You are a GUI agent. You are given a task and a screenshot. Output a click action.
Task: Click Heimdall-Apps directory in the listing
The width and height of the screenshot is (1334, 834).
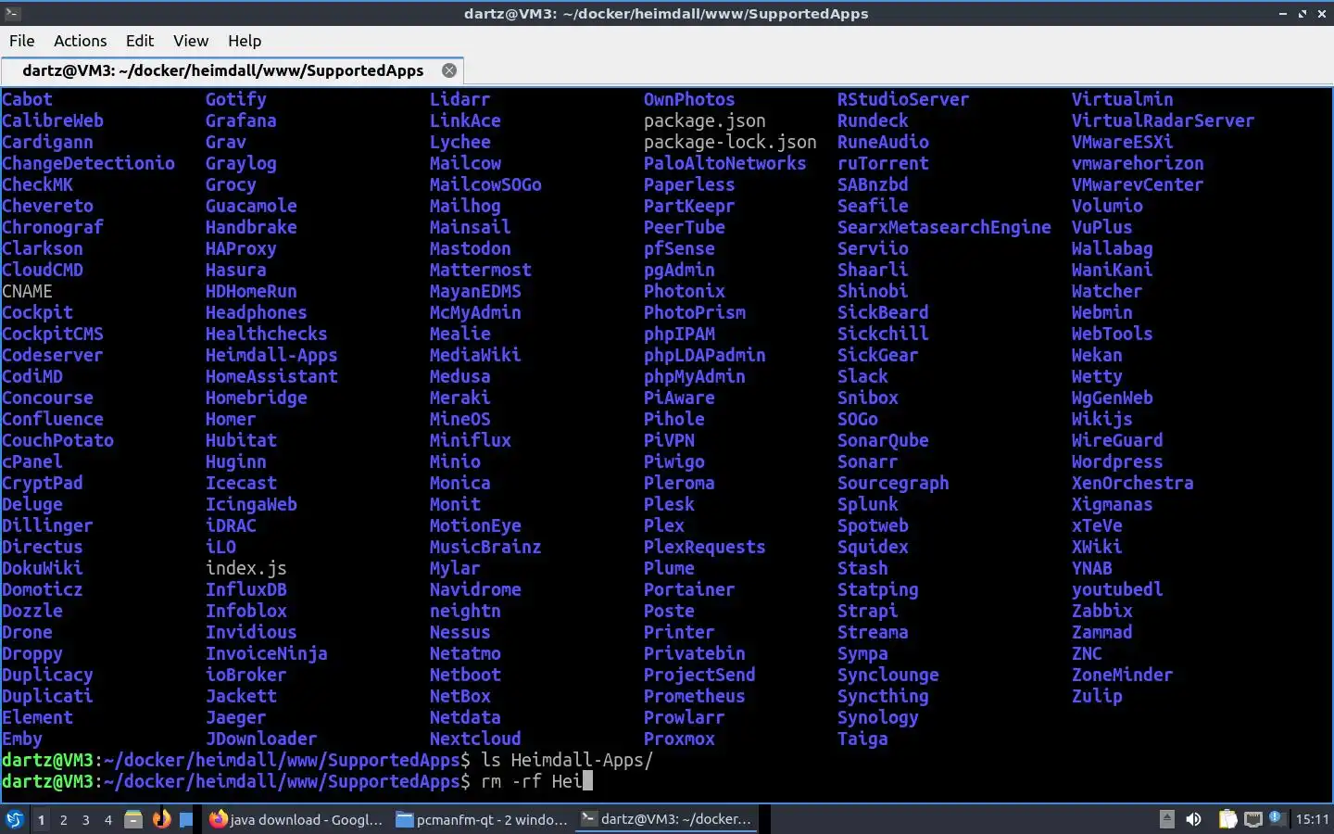click(271, 355)
